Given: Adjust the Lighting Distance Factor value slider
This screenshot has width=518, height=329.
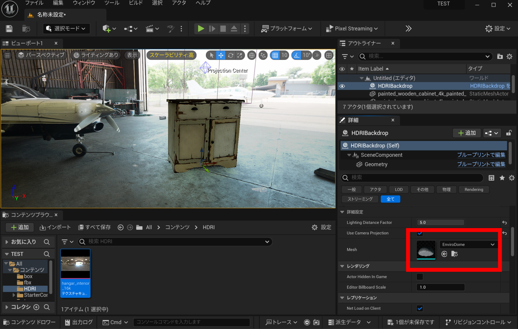Looking at the screenshot, I should tap(440, 222).
